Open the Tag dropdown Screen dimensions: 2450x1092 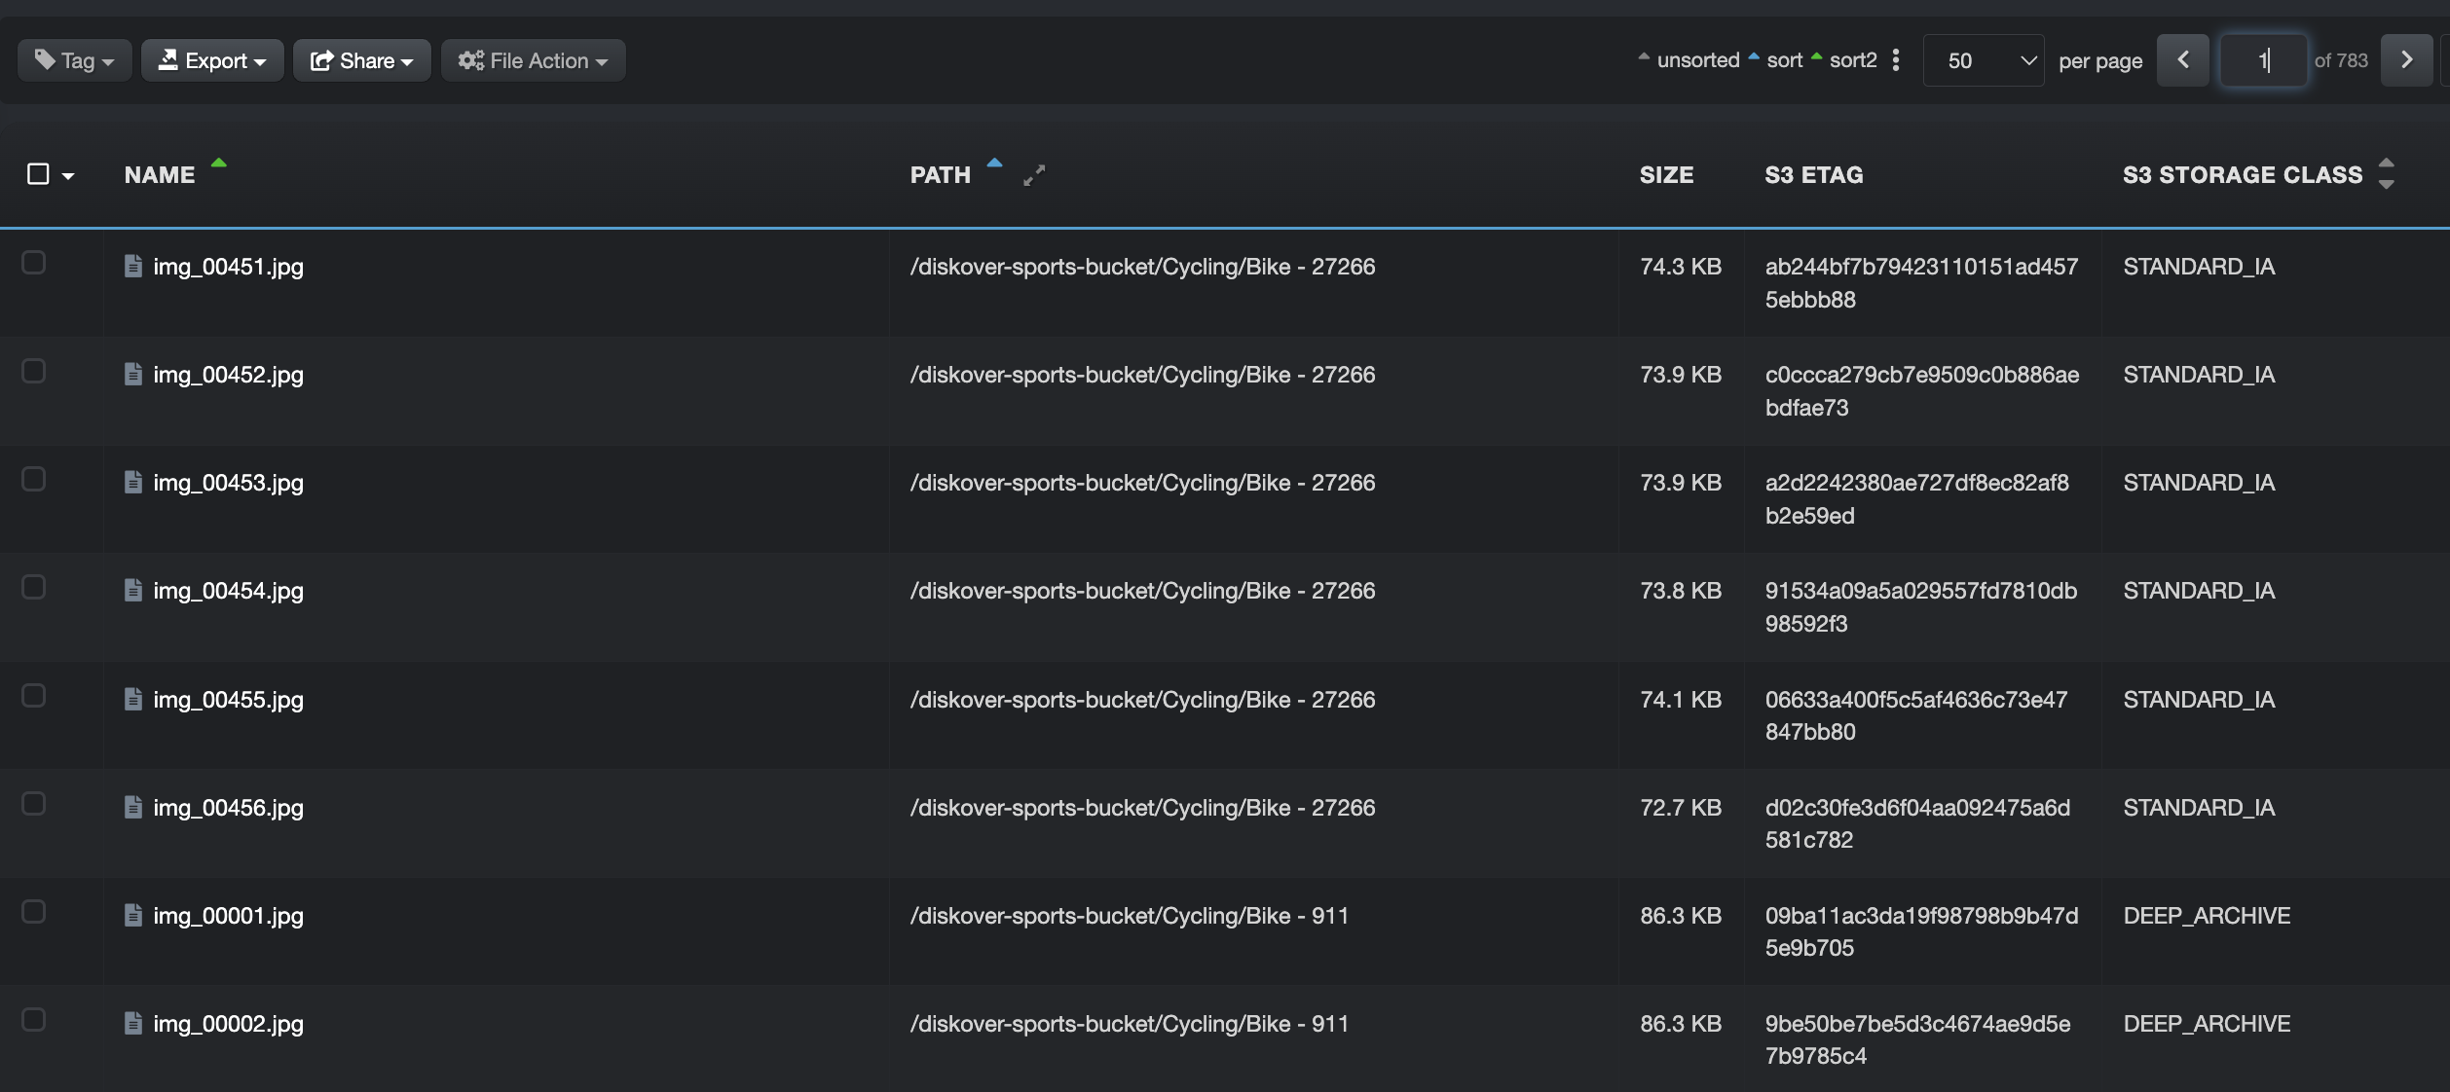click(75, 60)
